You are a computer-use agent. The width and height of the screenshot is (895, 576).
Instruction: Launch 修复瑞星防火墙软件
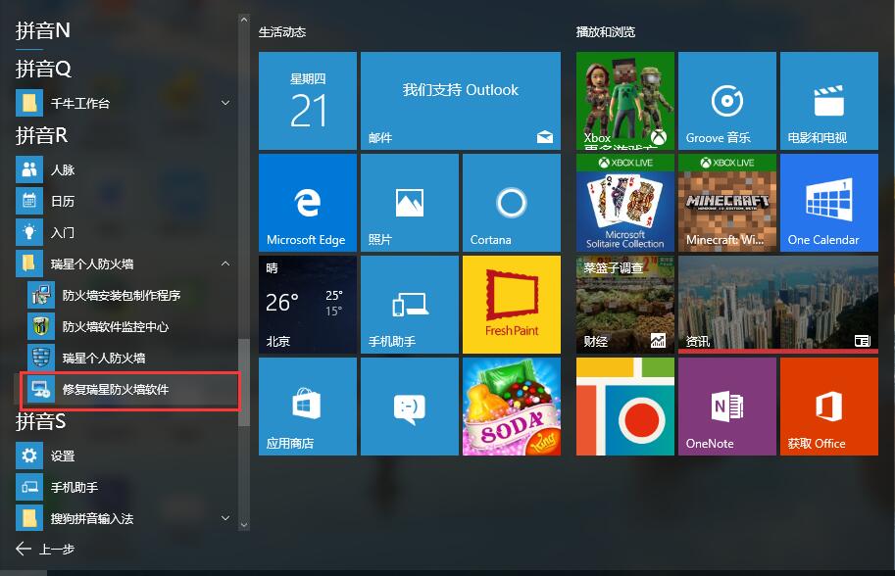point(130,390)
